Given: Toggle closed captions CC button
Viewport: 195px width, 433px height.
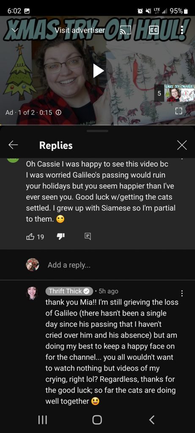Looking at the screenshot, I should tap(154, 30).
